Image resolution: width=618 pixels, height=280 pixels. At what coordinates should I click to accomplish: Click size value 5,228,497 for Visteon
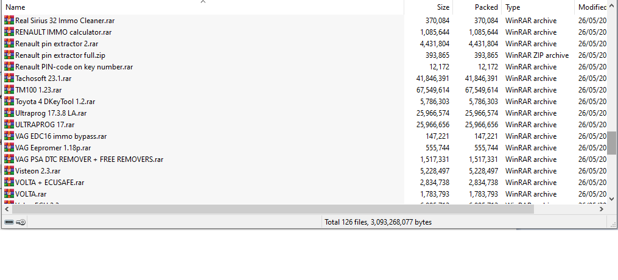(434, 171)
